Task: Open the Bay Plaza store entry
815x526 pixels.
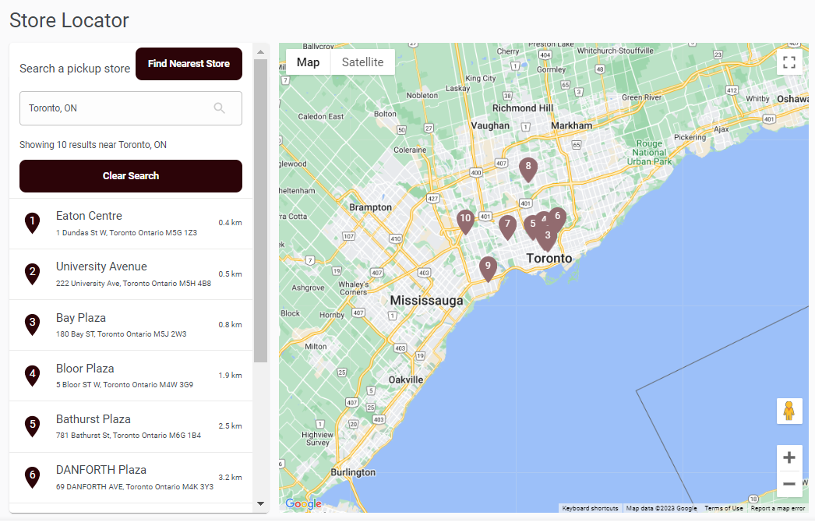Action: [131, 325]
